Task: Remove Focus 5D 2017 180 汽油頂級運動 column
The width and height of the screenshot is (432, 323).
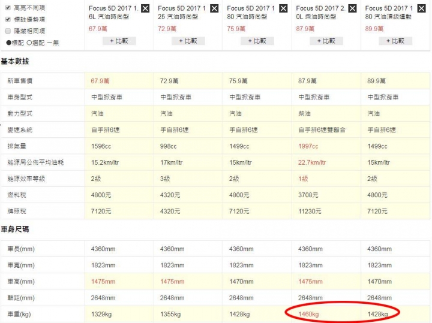Action: 422,8
